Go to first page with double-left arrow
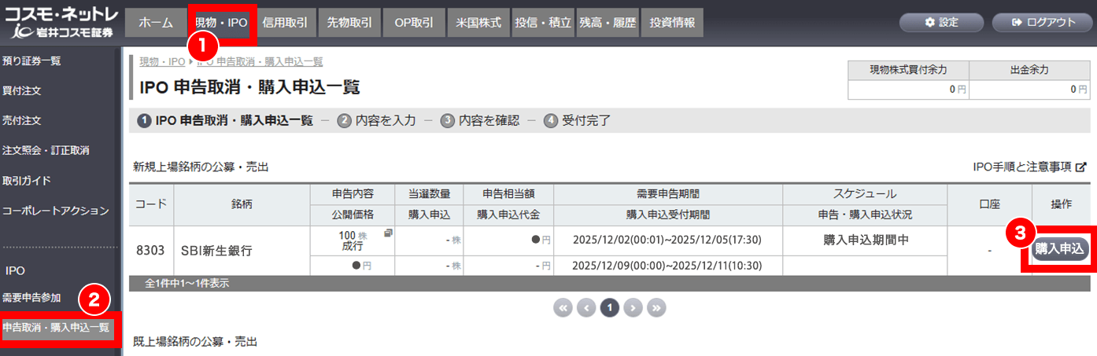Viewport: 1097px width, 356px height. click(x=563, y=308)
